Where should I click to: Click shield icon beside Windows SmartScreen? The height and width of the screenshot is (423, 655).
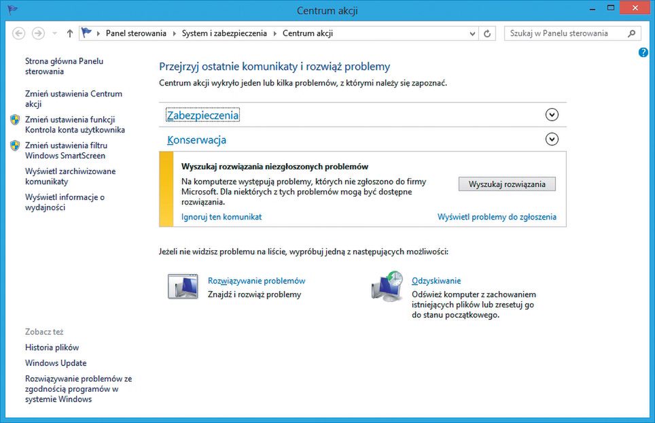click(x=15, y=146)
